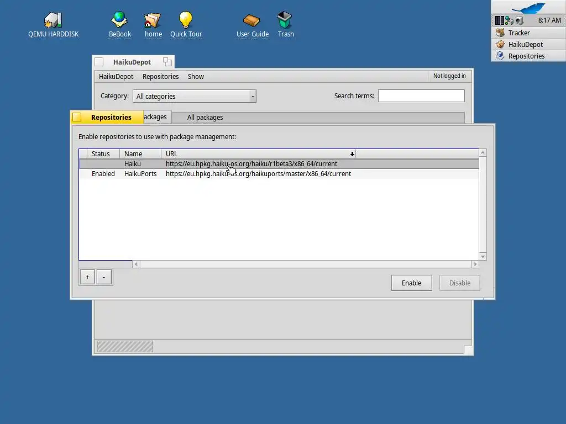
Task: Click the Not logged in account label
Action: tap(449, 76)
